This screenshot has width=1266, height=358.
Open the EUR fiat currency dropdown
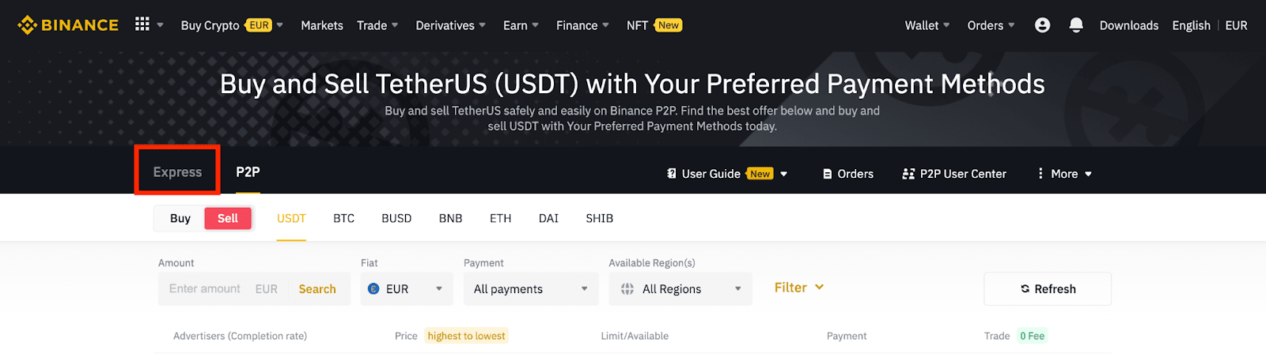pyautogui.click(x=406, y=289)
